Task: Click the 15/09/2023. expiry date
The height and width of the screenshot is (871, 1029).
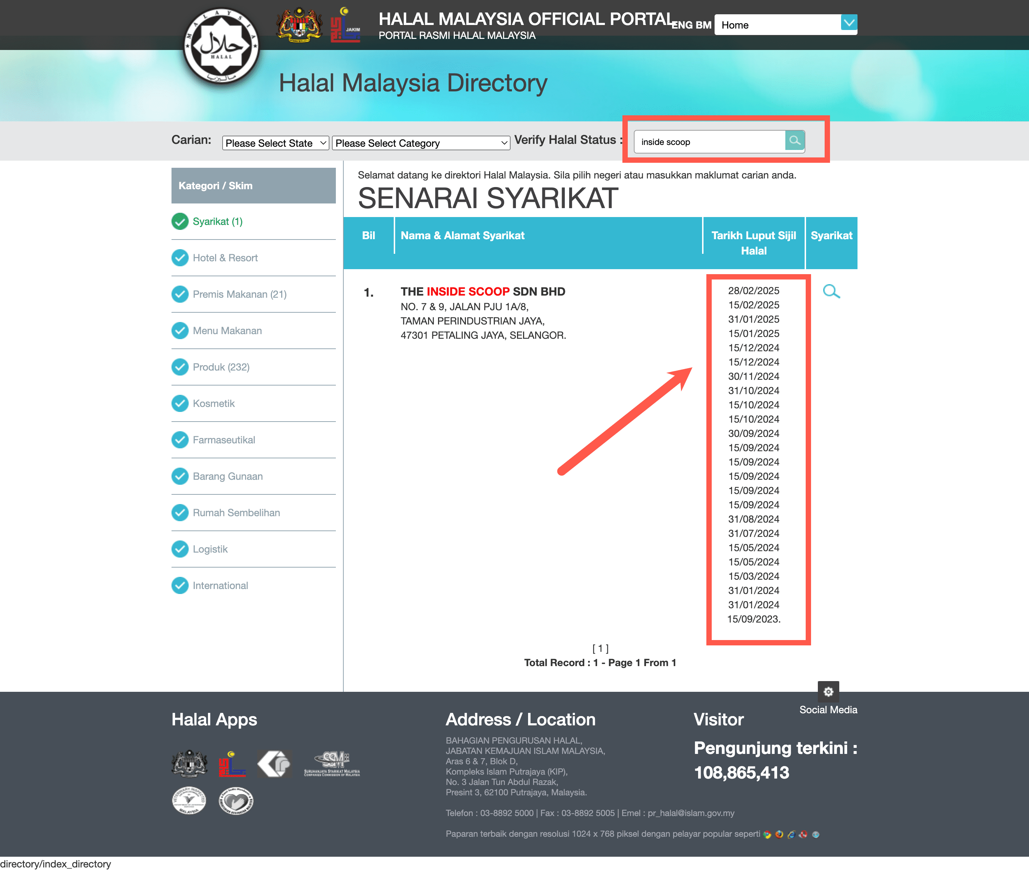Action: coord(754,619)
